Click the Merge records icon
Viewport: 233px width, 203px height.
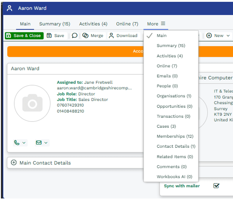tap(85, 36)
